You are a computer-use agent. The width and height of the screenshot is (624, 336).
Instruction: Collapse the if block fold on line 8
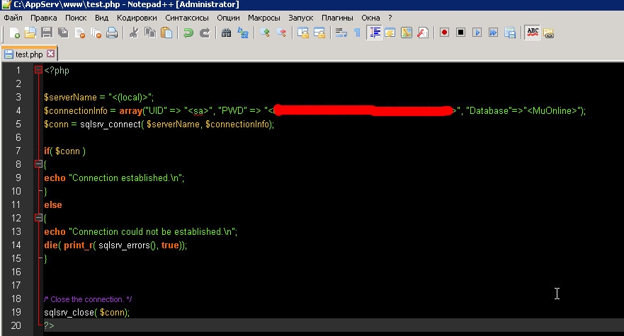pos(38,164)
